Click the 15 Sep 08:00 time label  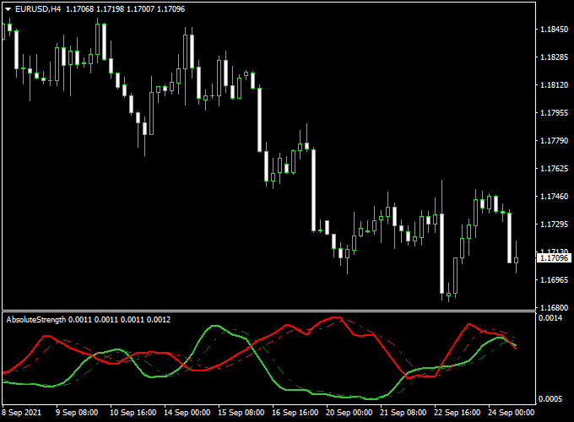[x=241, y=413]
